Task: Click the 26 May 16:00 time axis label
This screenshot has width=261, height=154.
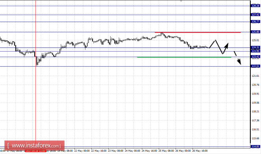Action: click(x=200, y=151)
